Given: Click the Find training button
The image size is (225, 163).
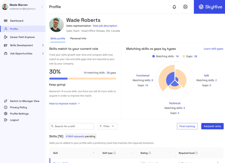Looking at the screenshot, I should [187, 126].
